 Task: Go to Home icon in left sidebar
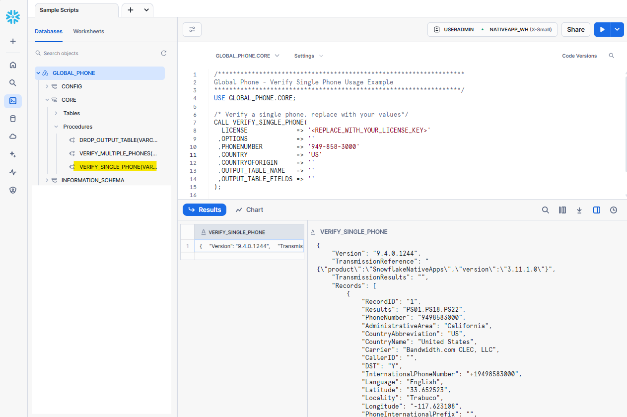tap(13, 65)
